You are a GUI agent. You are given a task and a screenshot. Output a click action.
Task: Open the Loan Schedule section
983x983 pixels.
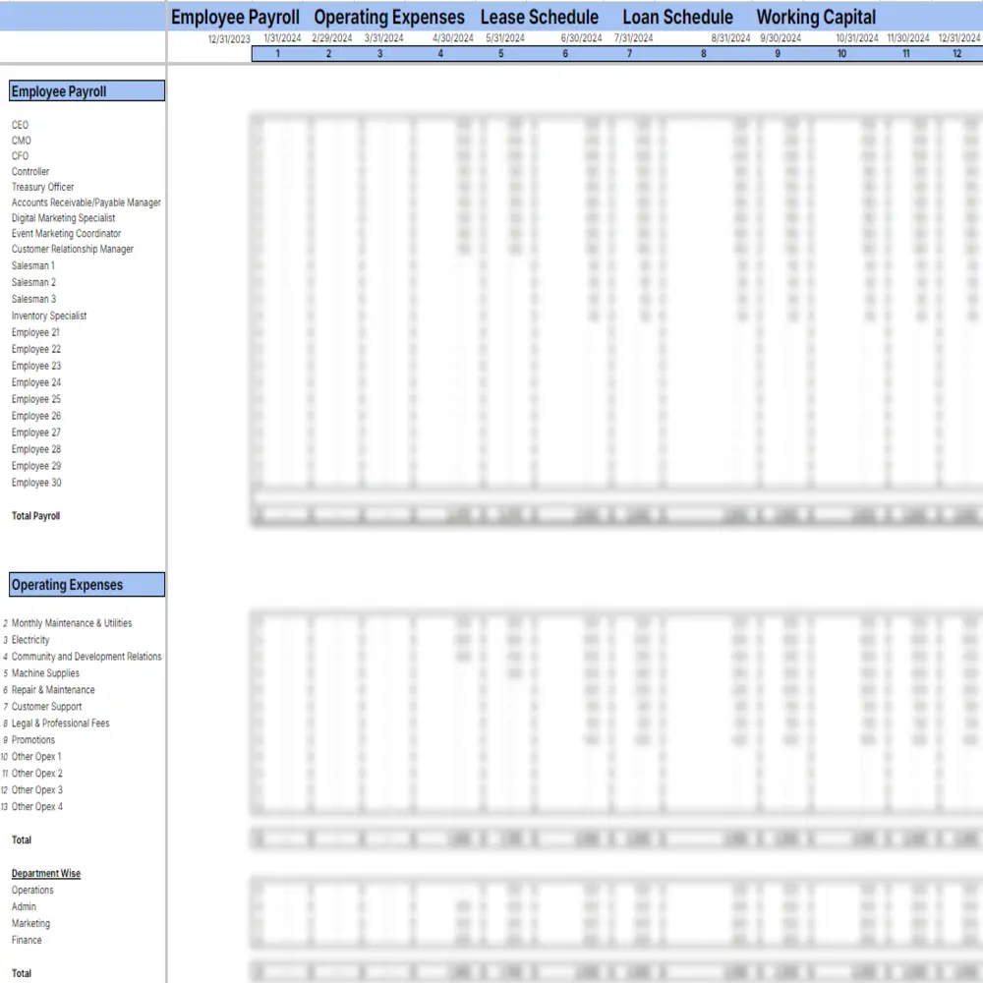677,17
